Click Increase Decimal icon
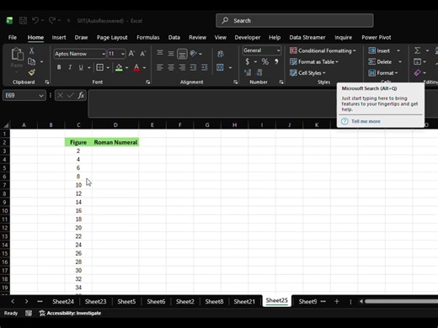Screen dimensions: 438x328 (248, 72)
